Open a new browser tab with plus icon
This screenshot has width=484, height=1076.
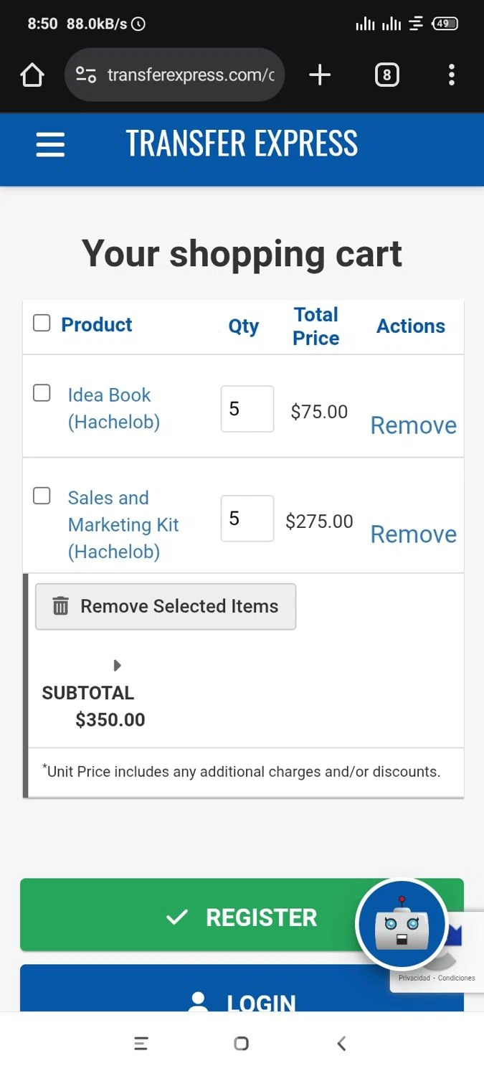point(320,75)
